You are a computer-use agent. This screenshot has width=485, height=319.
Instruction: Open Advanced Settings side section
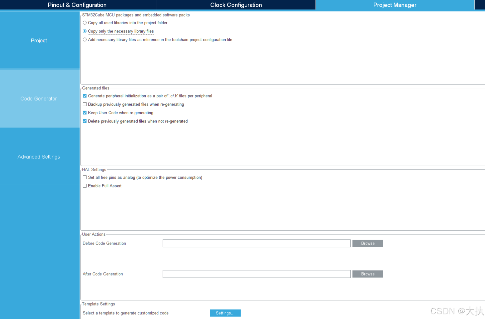(x=39, y=157)
